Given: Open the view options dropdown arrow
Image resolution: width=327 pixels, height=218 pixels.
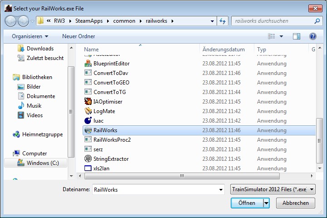Looking at the screenshot, I should pyautogui.click(x=281, y=36).
